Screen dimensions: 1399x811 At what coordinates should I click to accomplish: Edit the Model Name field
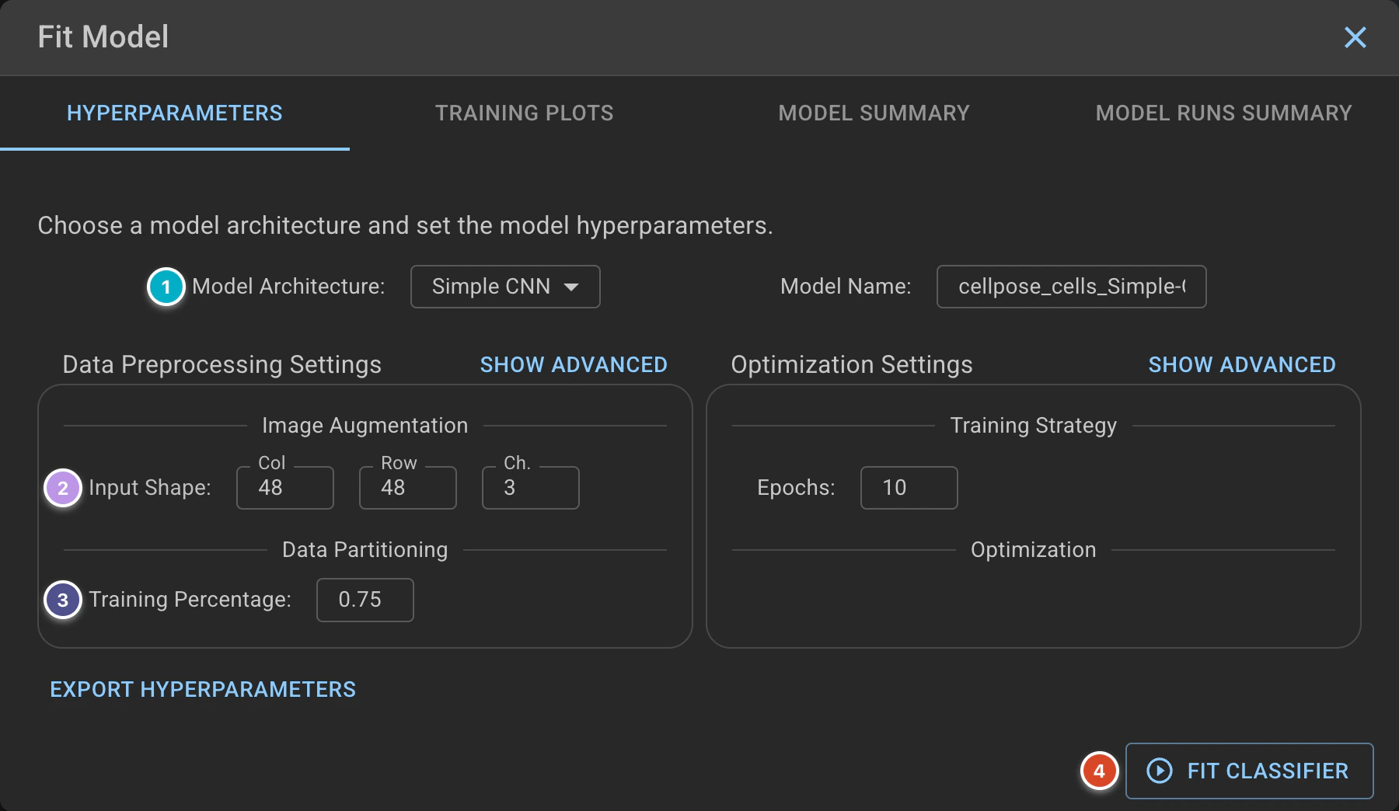point(1071,287)
